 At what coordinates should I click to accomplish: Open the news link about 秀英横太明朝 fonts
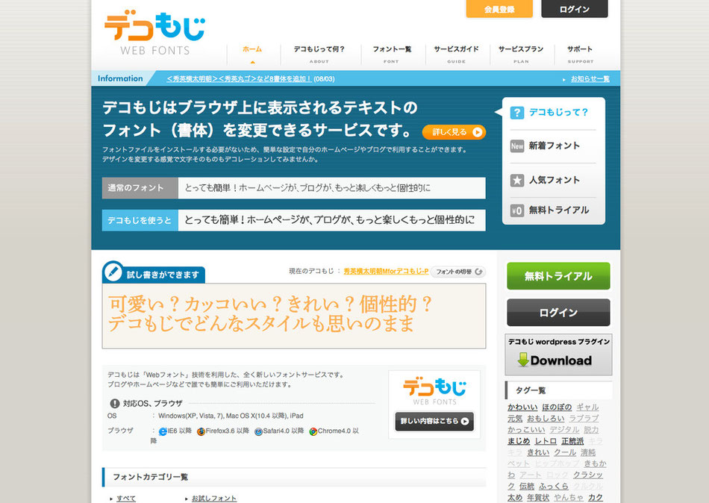(240, 78)
